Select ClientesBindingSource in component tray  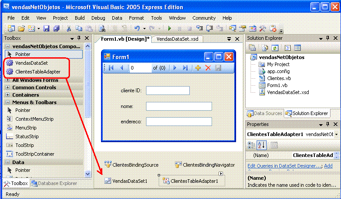(x=131, y=165)
